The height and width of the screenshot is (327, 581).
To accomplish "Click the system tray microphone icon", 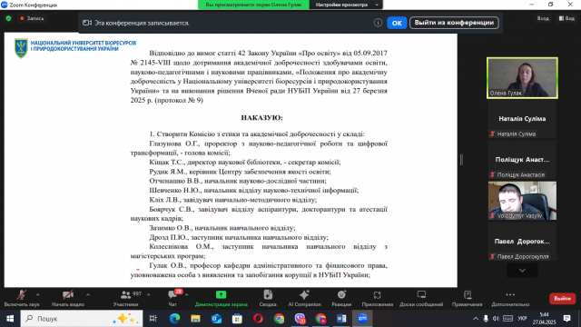I will 486,319.
